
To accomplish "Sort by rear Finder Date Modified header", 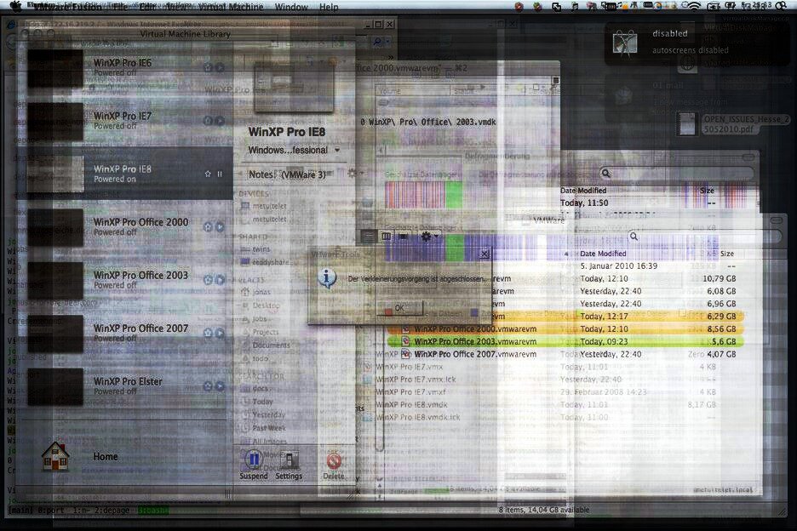I will coord(583,191).
